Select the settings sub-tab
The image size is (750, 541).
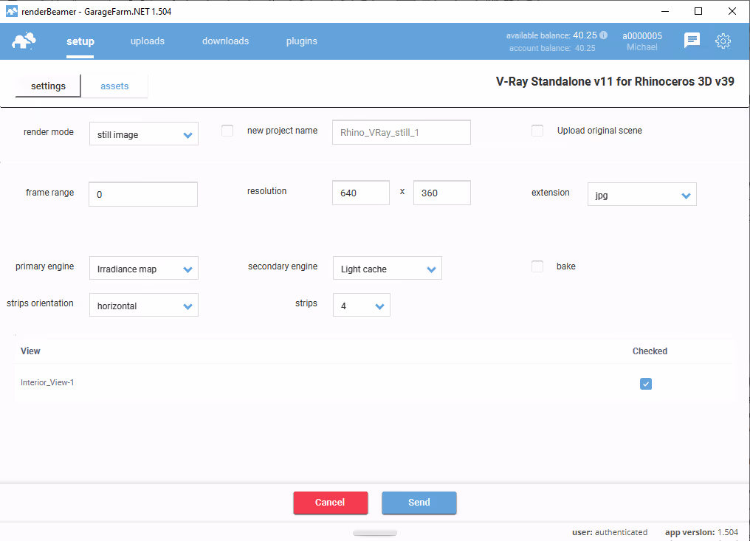(48, 86)
